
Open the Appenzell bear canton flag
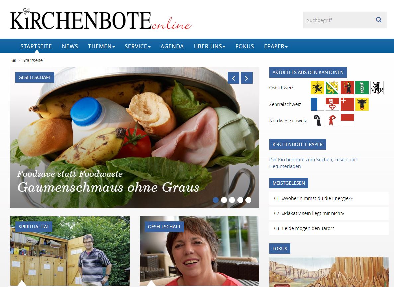click(x=377, y=88)
